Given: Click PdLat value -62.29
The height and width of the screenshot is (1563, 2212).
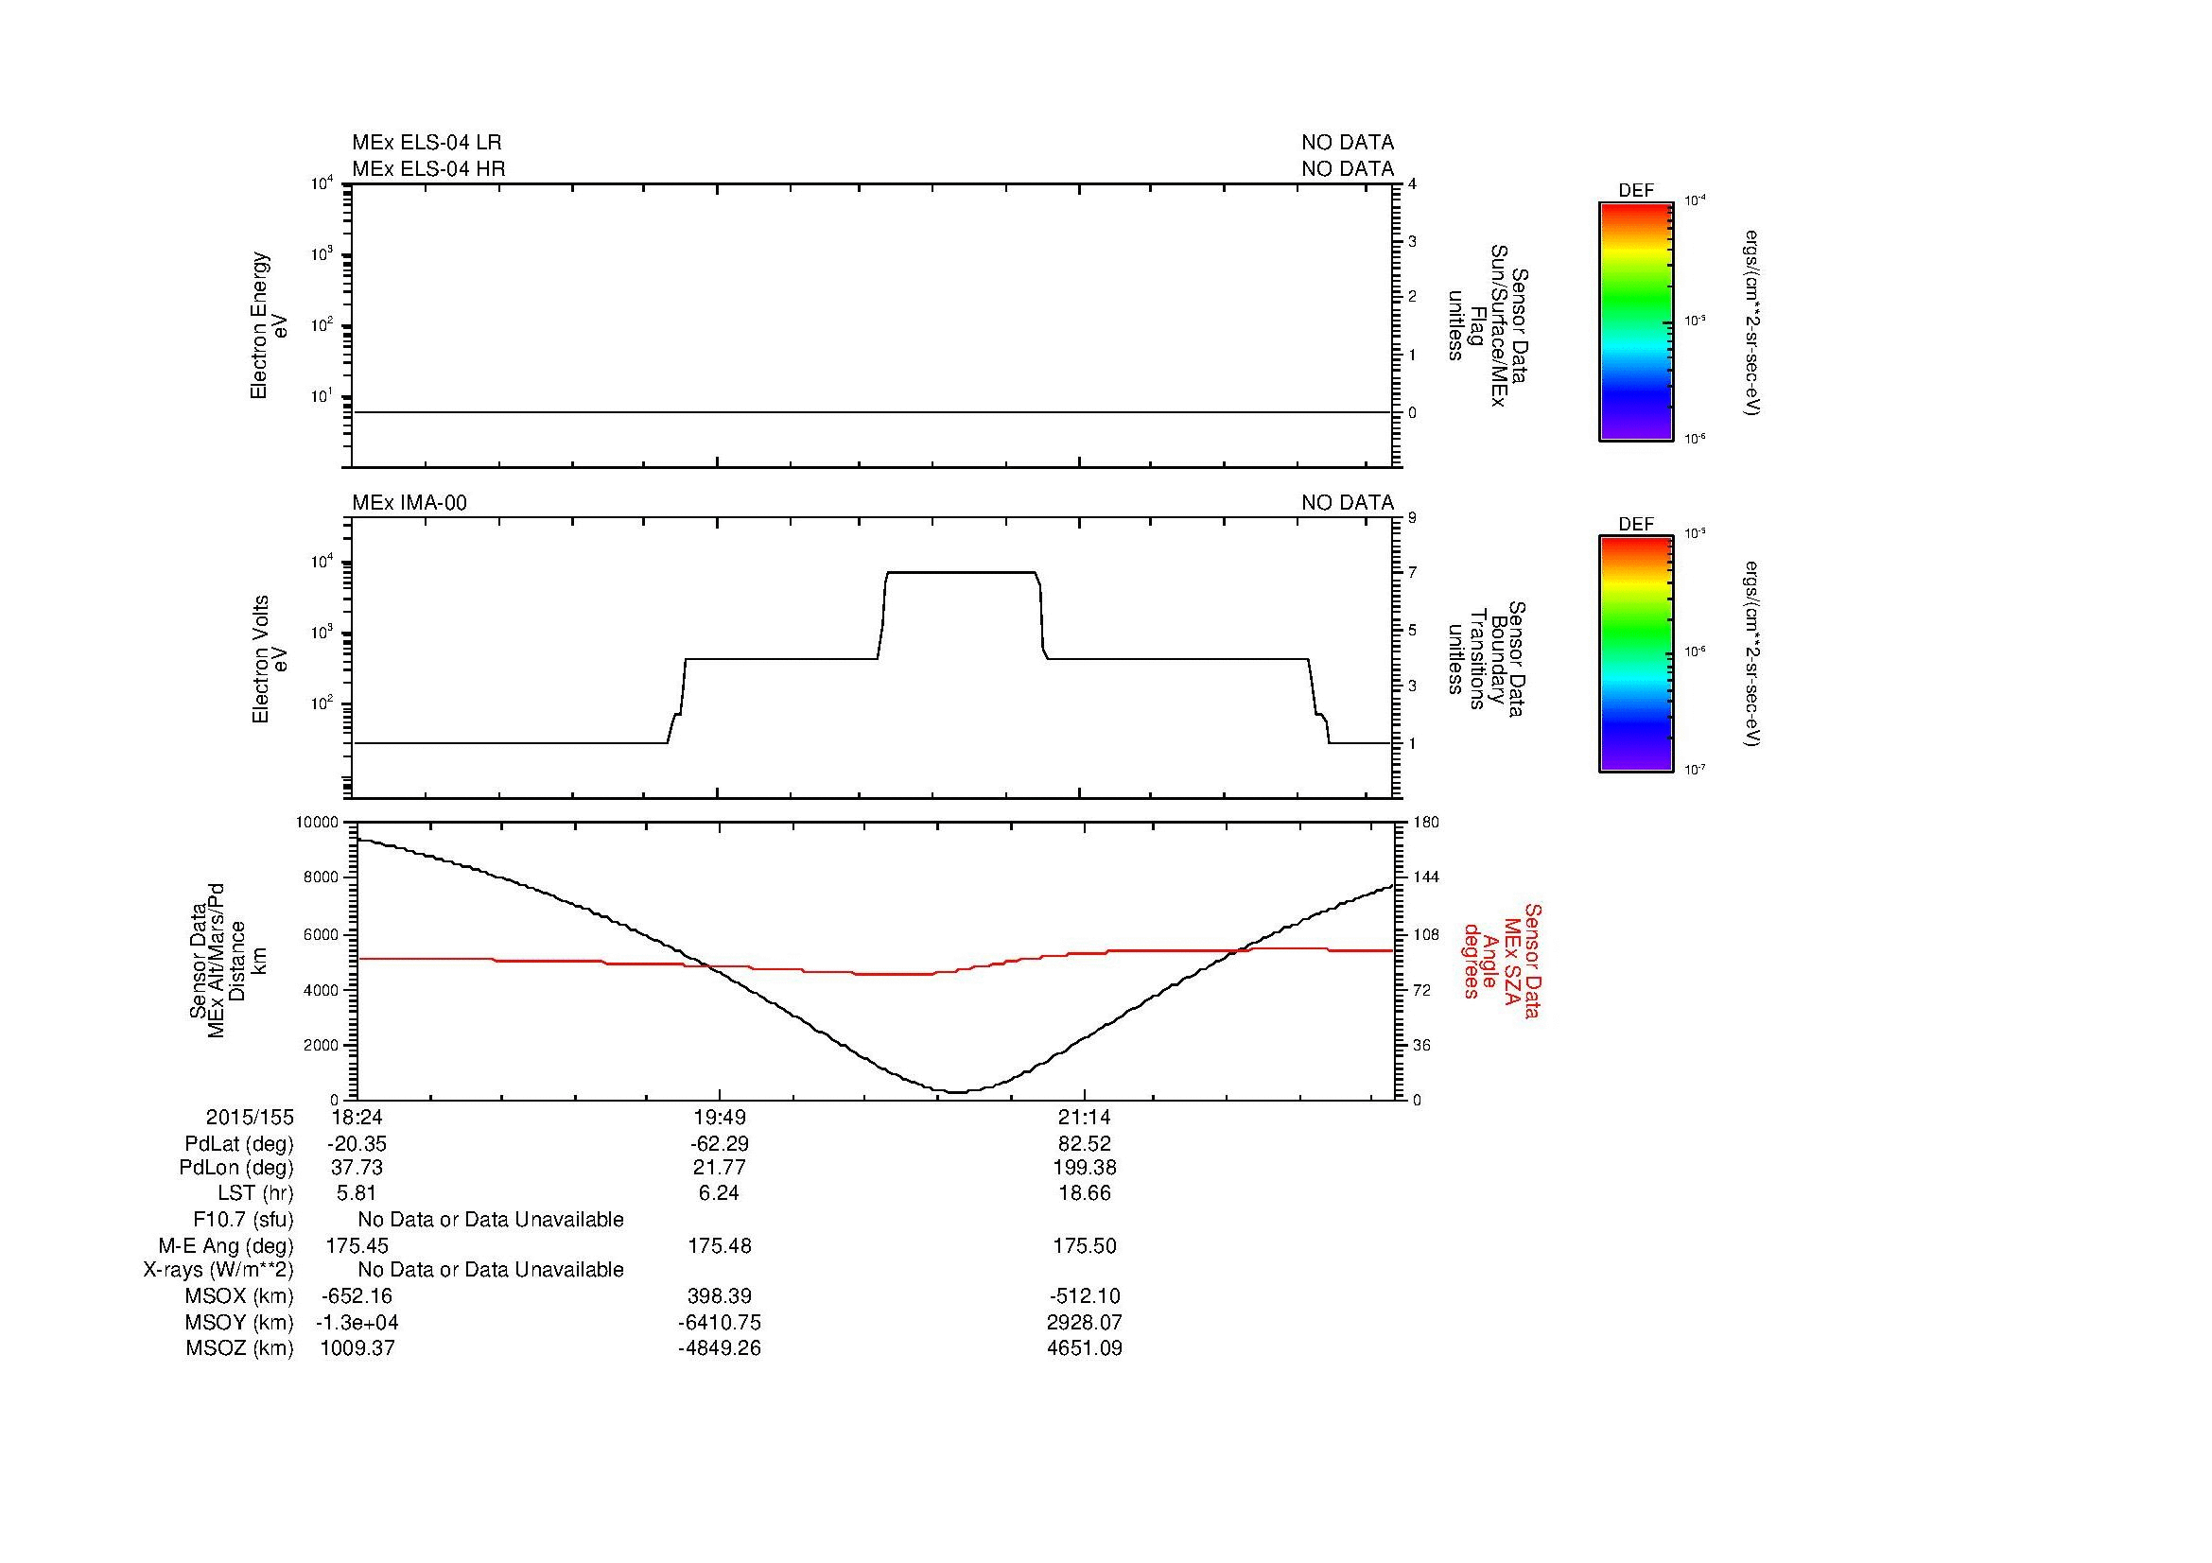Looking at the screenshot, I should (720, 1144).
